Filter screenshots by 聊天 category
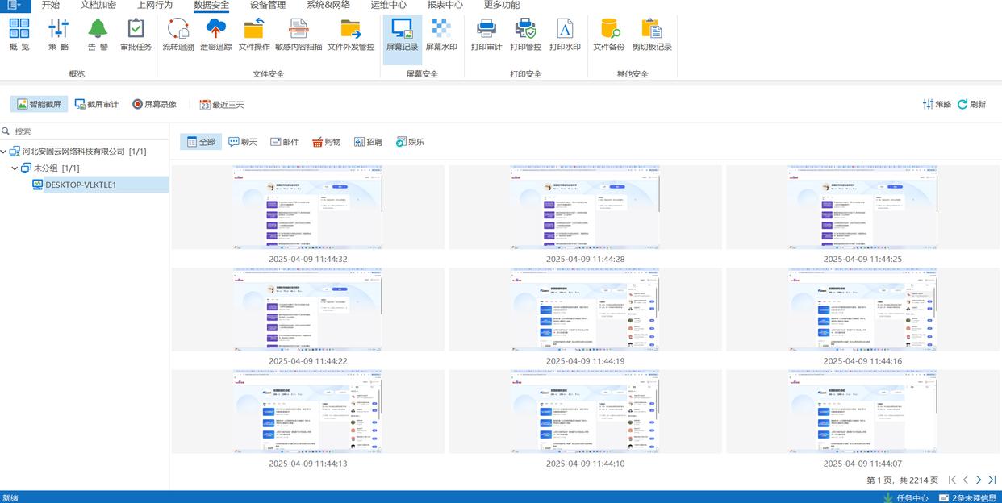This screenshot has height=503, width=1002. click(242, 142)
